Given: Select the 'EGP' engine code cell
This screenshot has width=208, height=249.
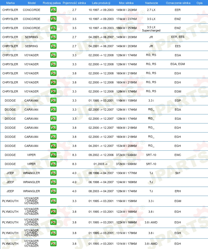Looking at the screenshot, I should pos(178,101).
